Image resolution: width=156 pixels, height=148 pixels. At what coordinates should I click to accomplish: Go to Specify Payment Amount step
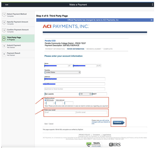[x=18, y=23]
